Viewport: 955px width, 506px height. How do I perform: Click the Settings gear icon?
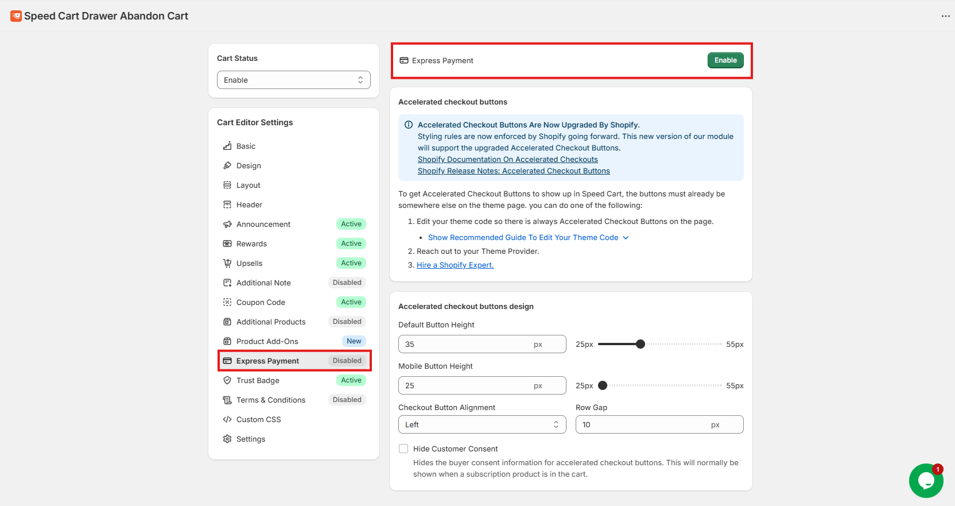tap(227, 439)
